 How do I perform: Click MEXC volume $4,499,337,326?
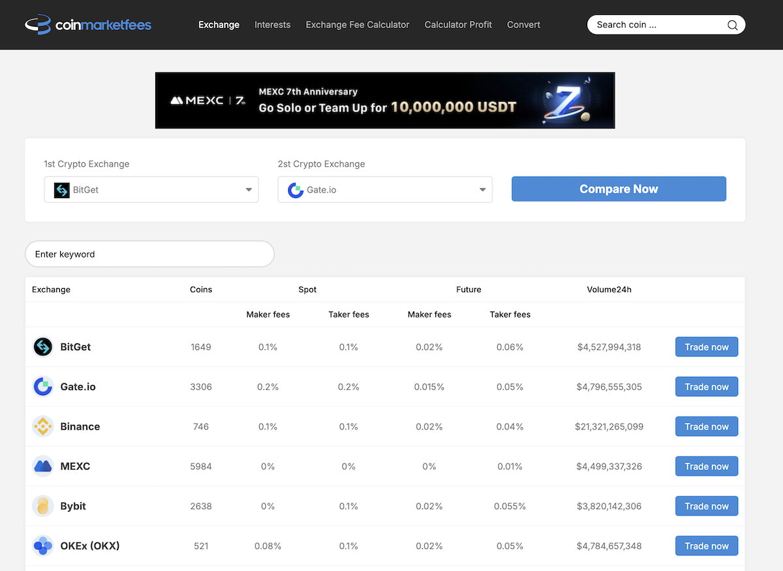[609, 466]
